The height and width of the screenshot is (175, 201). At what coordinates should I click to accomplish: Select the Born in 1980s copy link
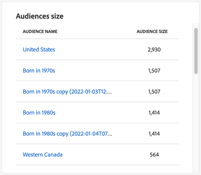coord(67,134)
